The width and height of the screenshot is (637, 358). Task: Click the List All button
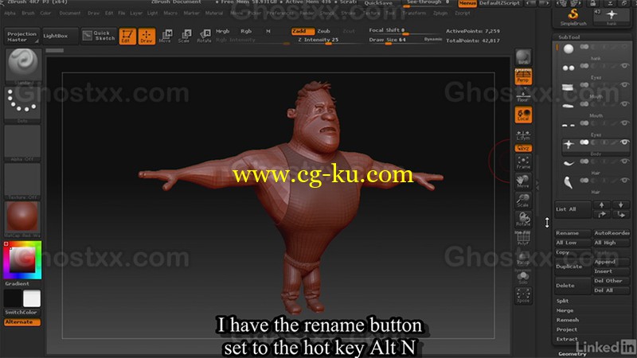(x=573, y=209)
